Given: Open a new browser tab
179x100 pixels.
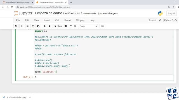Looking at the screenshot, I should click(71, 2).
